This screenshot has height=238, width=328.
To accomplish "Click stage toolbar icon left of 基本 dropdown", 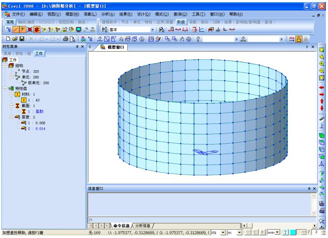I will [105, 30].
